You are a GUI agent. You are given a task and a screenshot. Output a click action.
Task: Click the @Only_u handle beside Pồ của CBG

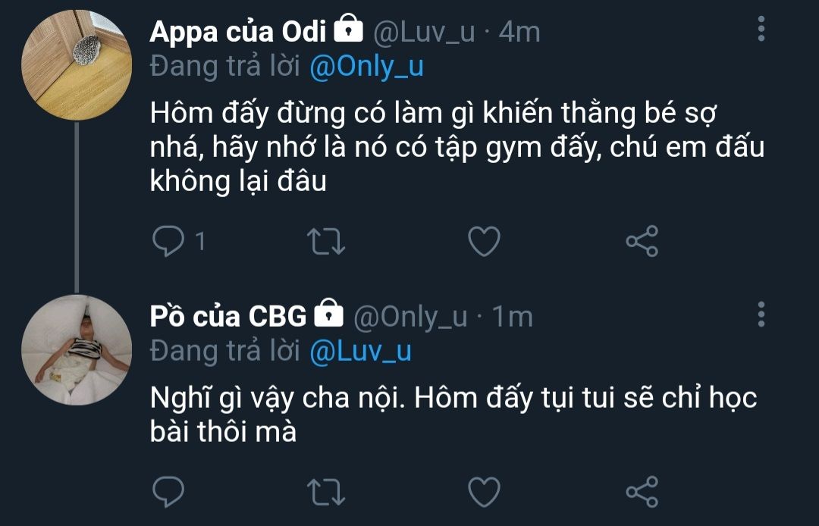pos(410,315)
